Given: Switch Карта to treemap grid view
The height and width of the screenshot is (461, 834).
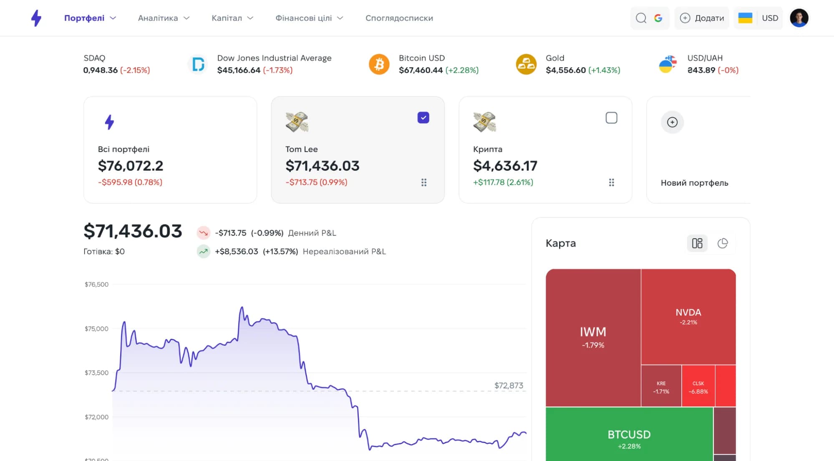Looking at the screenshot, I should coord(697,243).
